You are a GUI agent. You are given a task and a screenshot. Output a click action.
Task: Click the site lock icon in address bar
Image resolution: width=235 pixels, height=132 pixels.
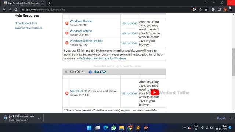point(23,10)
